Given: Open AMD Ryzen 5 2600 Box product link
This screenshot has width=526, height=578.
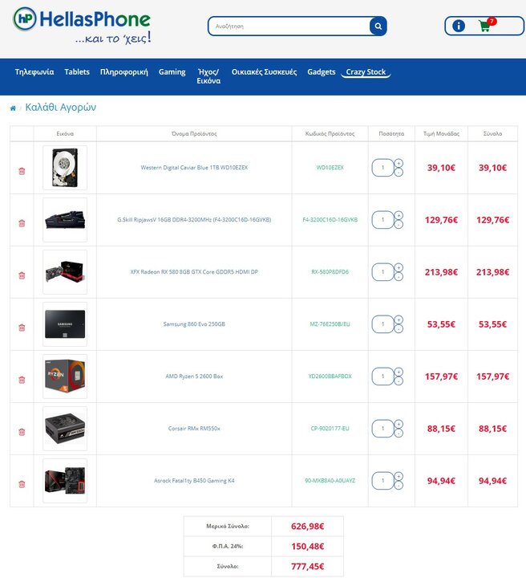Looking at the screenshot, I should click(194, 376).
